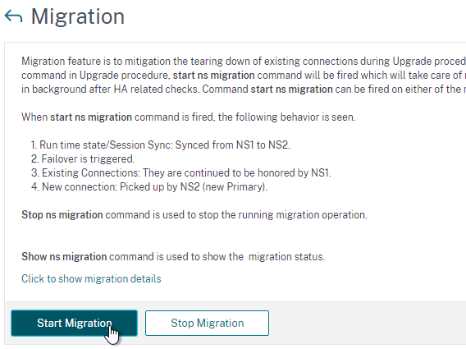Click the Run time state/Session Sync line
The height and width of the screenshot is (349, 466).
point(161,145)
